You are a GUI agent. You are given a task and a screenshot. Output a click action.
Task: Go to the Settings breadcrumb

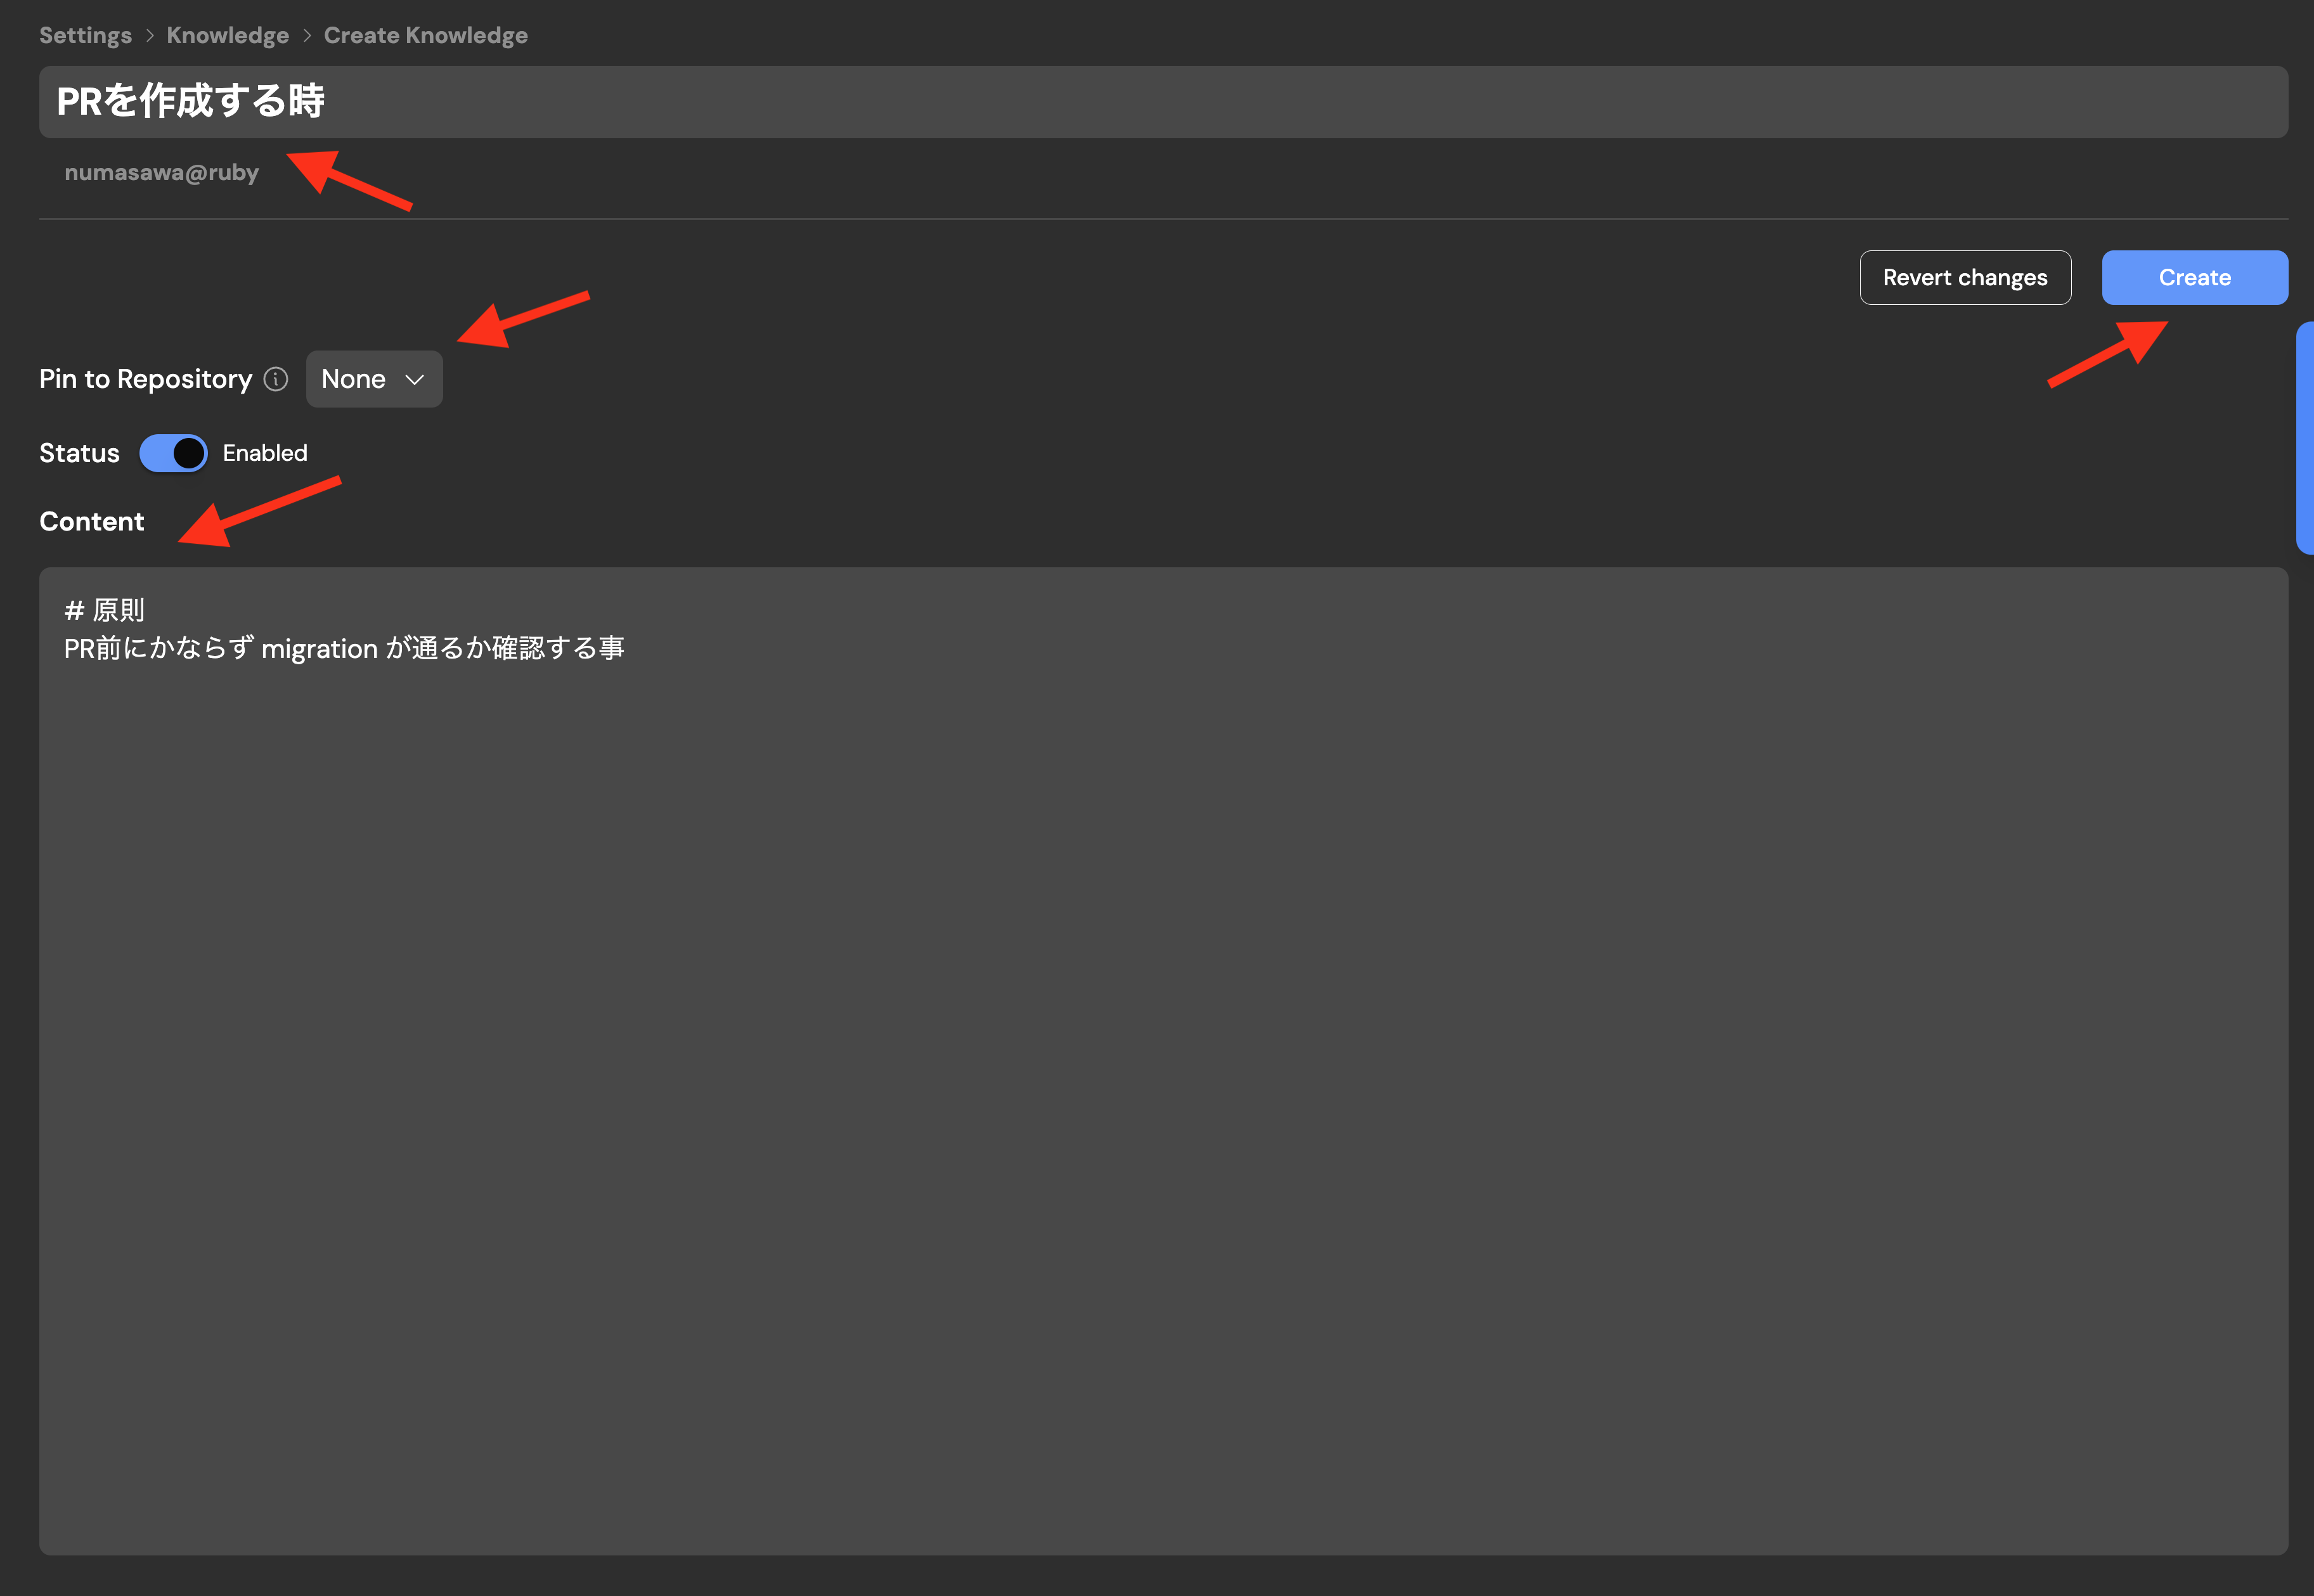85,36
